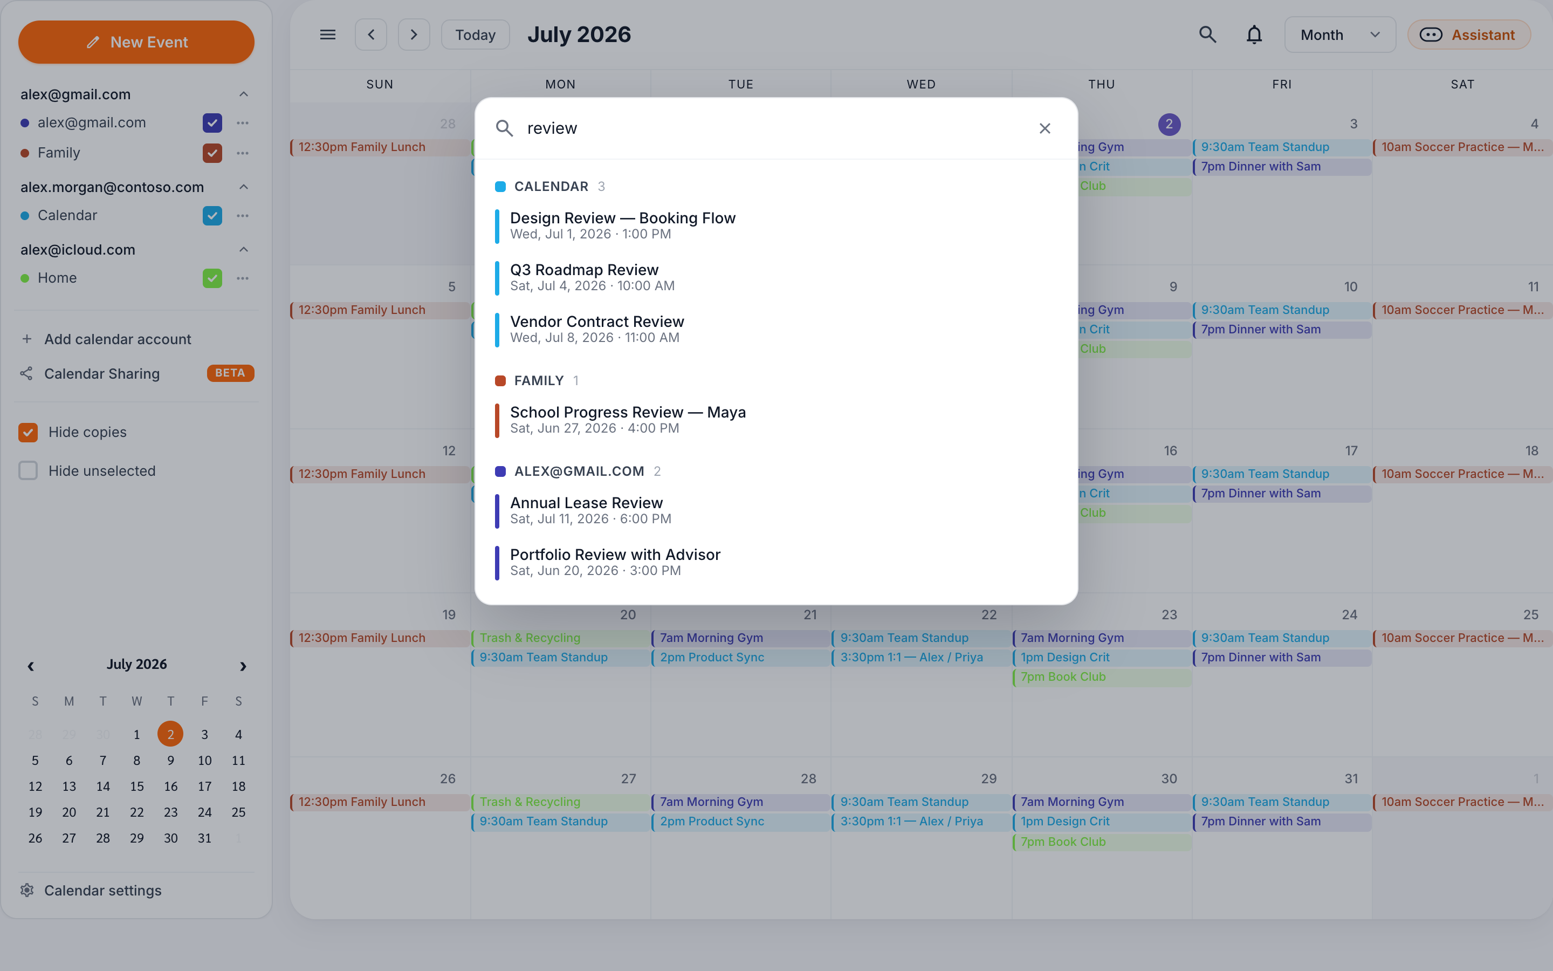The width and height of the screenshot is (1553, 971).
Task: Click the BETA badge next to Calendar Sharing
Action: [230, 373]
